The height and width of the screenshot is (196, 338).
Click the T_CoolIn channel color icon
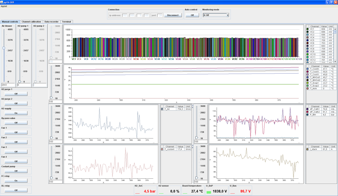(x=308, y=69)
